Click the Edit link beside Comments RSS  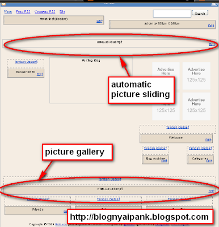tap(62, 11)
